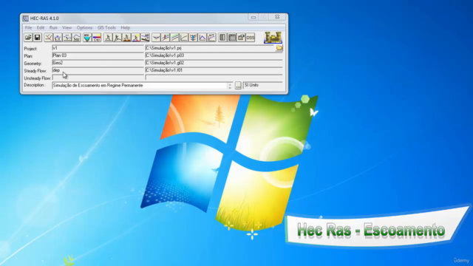
Task: View general profile plot icon
Action: [174, 38]
